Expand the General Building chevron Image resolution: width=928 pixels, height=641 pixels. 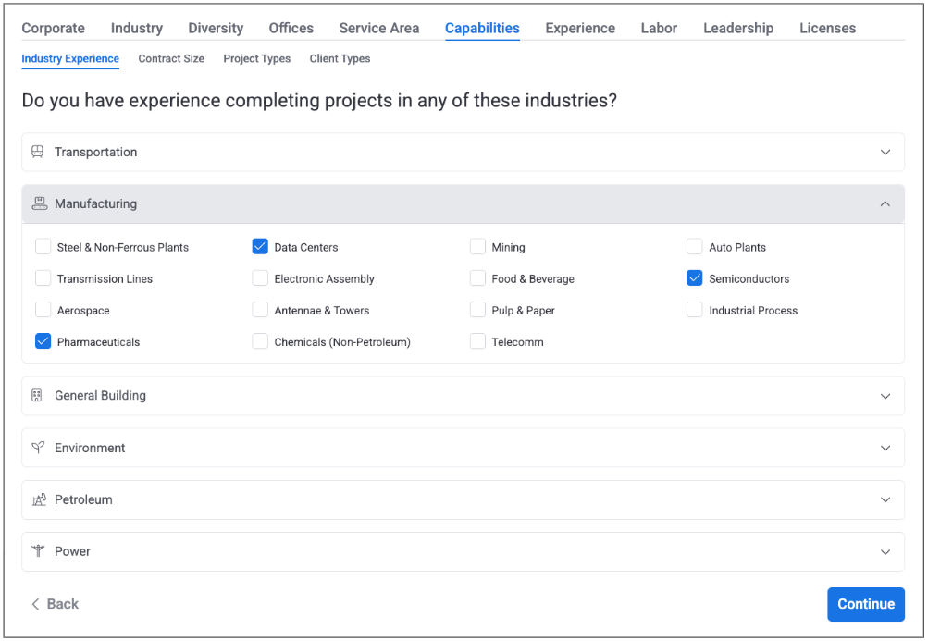(x=885, y=396)
